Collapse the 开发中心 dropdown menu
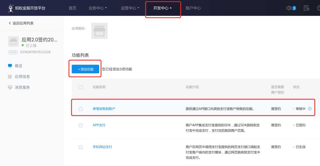The height and width of the screenshot is (166, 320). pos(163,8)
